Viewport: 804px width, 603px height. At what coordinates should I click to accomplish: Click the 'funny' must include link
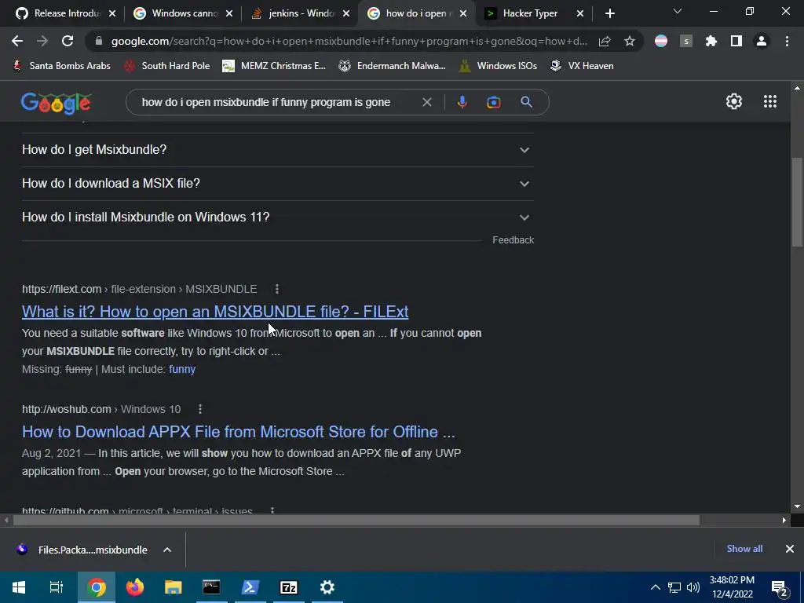coord(182,369)
